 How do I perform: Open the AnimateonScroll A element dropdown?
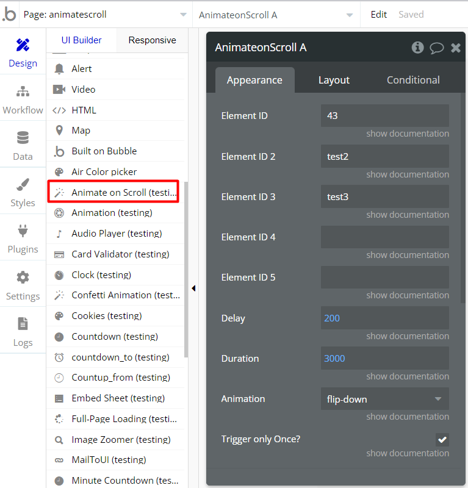[276, 15]
